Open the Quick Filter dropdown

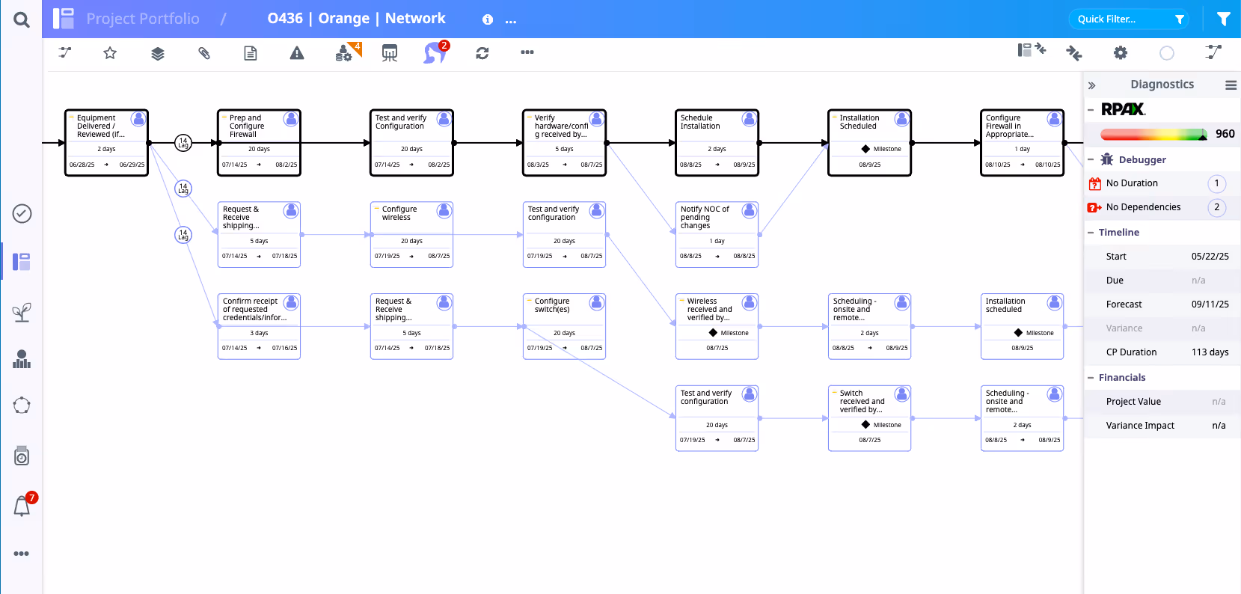[x=1129, y=19]
